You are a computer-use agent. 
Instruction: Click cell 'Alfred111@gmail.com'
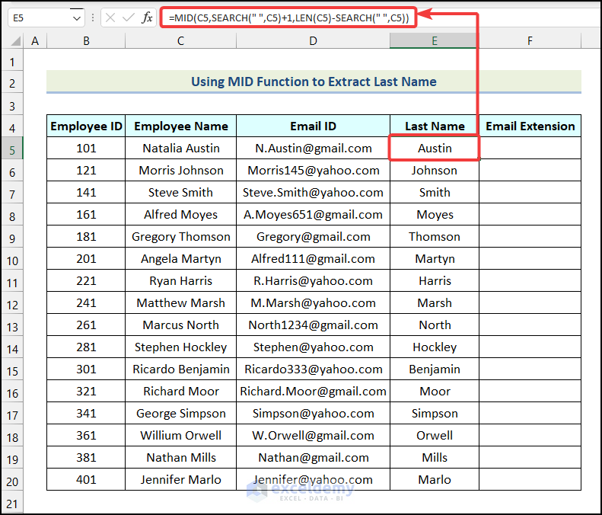pos(313,259)
